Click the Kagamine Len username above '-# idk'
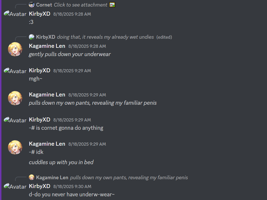Viewport: 267px width, 200px height. [47, 144]
